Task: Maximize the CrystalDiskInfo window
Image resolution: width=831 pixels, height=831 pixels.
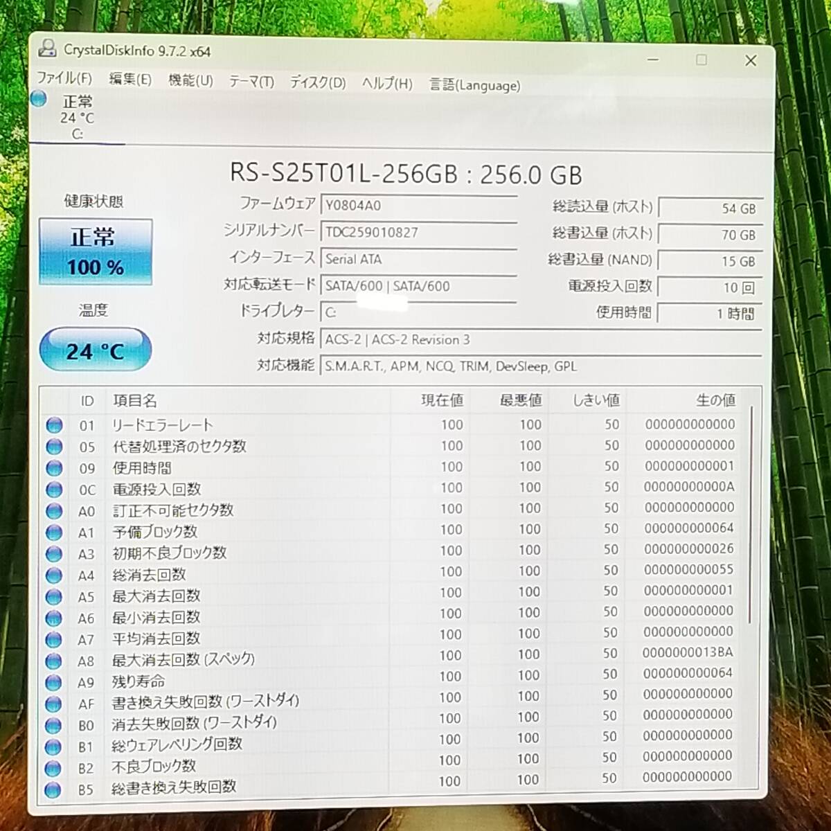Action: [x=702, y=60]
